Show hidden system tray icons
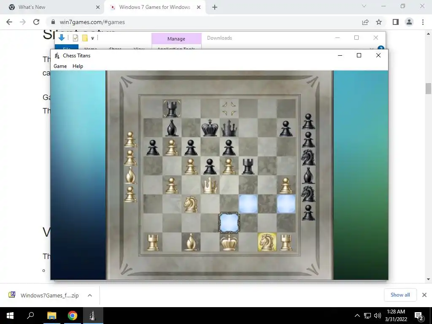Screen dimensions: 432x324 tap(357, 316)
